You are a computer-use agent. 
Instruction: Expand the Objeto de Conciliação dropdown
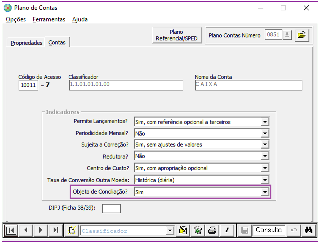tap(265, 192)
